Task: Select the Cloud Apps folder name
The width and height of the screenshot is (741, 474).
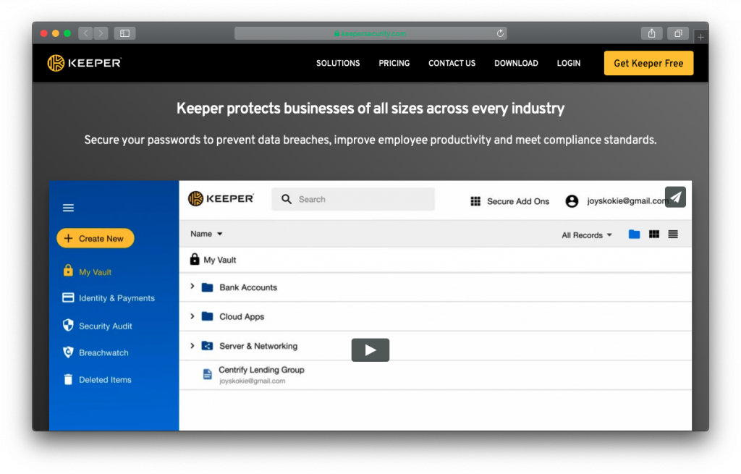Action: (x=242, y=317)
